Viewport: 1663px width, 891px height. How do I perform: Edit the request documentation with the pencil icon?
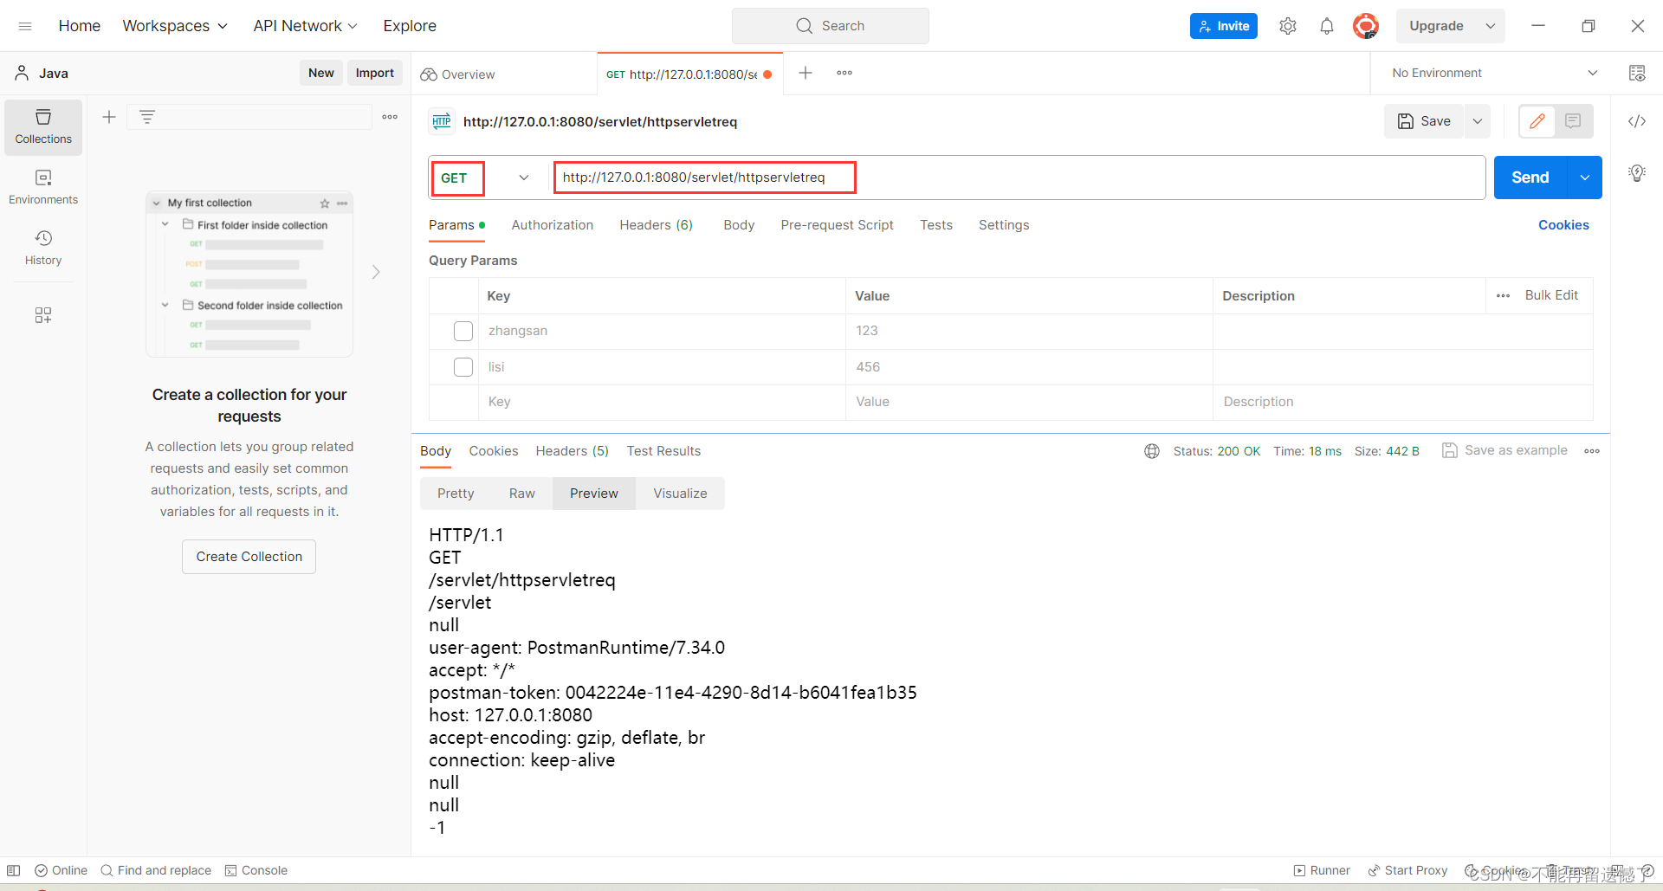point(1538,121)
